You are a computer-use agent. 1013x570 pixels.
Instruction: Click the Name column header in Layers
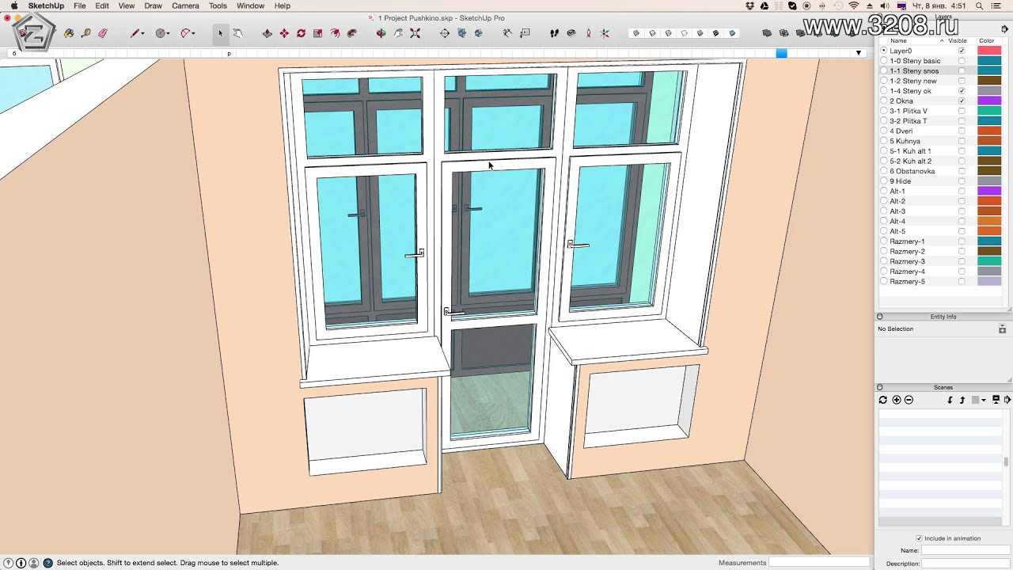[x=898, y=40]
